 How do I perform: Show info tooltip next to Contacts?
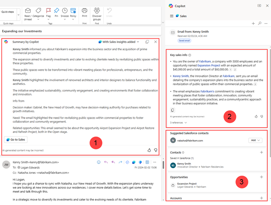[x=183, y=153]
